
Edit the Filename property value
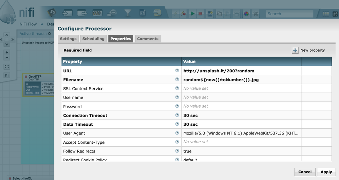click(241, 80)
